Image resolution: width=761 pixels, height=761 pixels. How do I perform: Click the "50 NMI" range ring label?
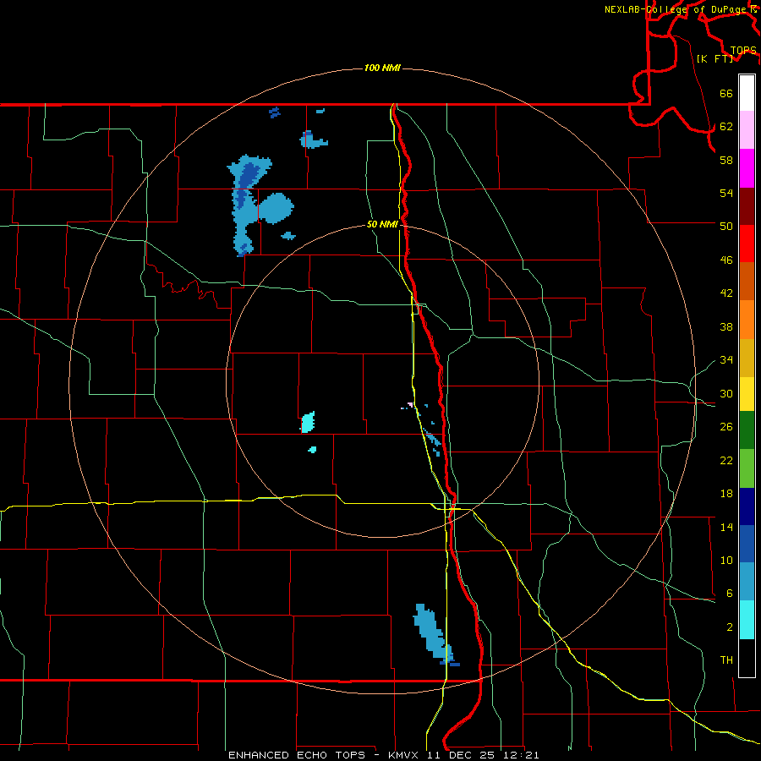(x=382, y=224)
